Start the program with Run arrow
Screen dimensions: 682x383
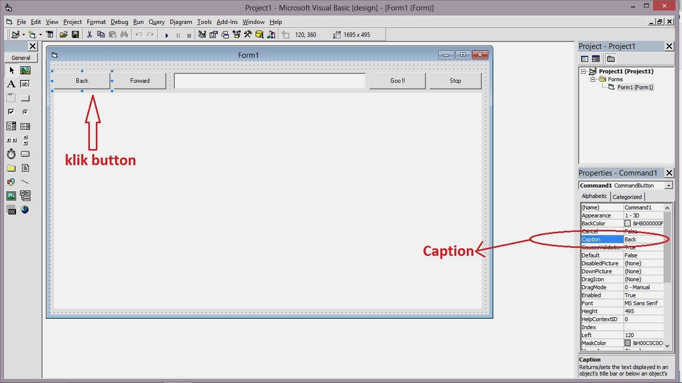click(x=167, y=35)
